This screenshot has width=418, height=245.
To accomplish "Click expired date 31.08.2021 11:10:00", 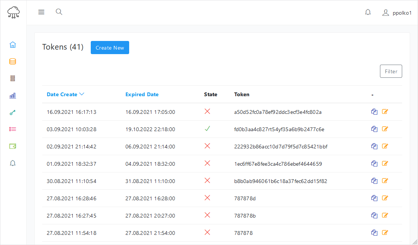I will click(x=150, y=181).
